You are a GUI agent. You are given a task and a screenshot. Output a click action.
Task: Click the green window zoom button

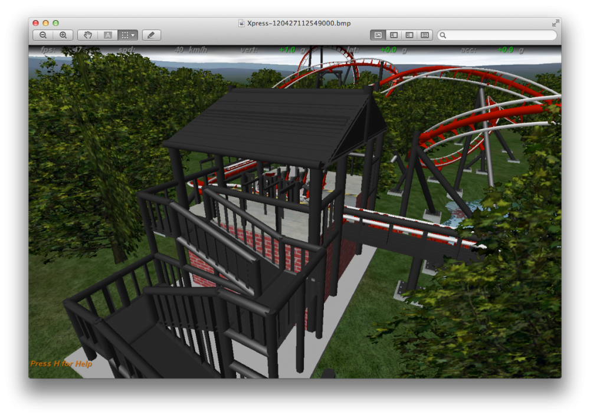[x=55, y=23]
